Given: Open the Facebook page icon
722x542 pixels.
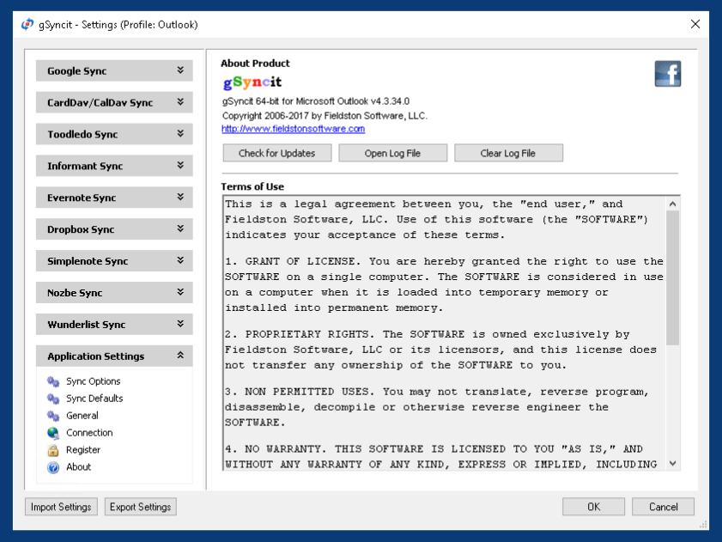Looking at the screenshot, I should [x=668, y=74].
